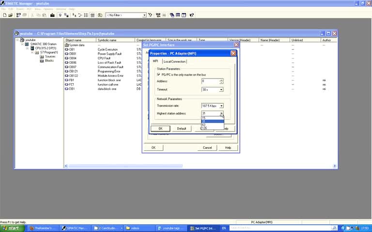This screenshot has height=232, width=372.
Task: Click the DB1 block icon
Action: 67,89
